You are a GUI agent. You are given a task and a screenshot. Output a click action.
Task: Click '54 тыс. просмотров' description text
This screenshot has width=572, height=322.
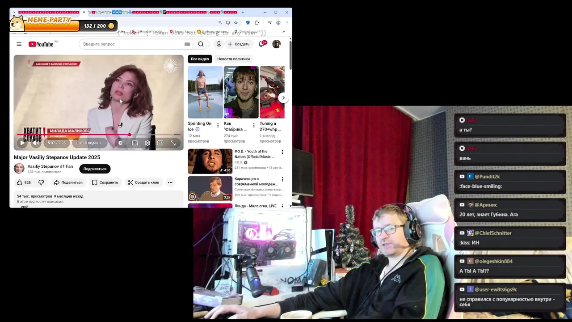pos(34,196)
